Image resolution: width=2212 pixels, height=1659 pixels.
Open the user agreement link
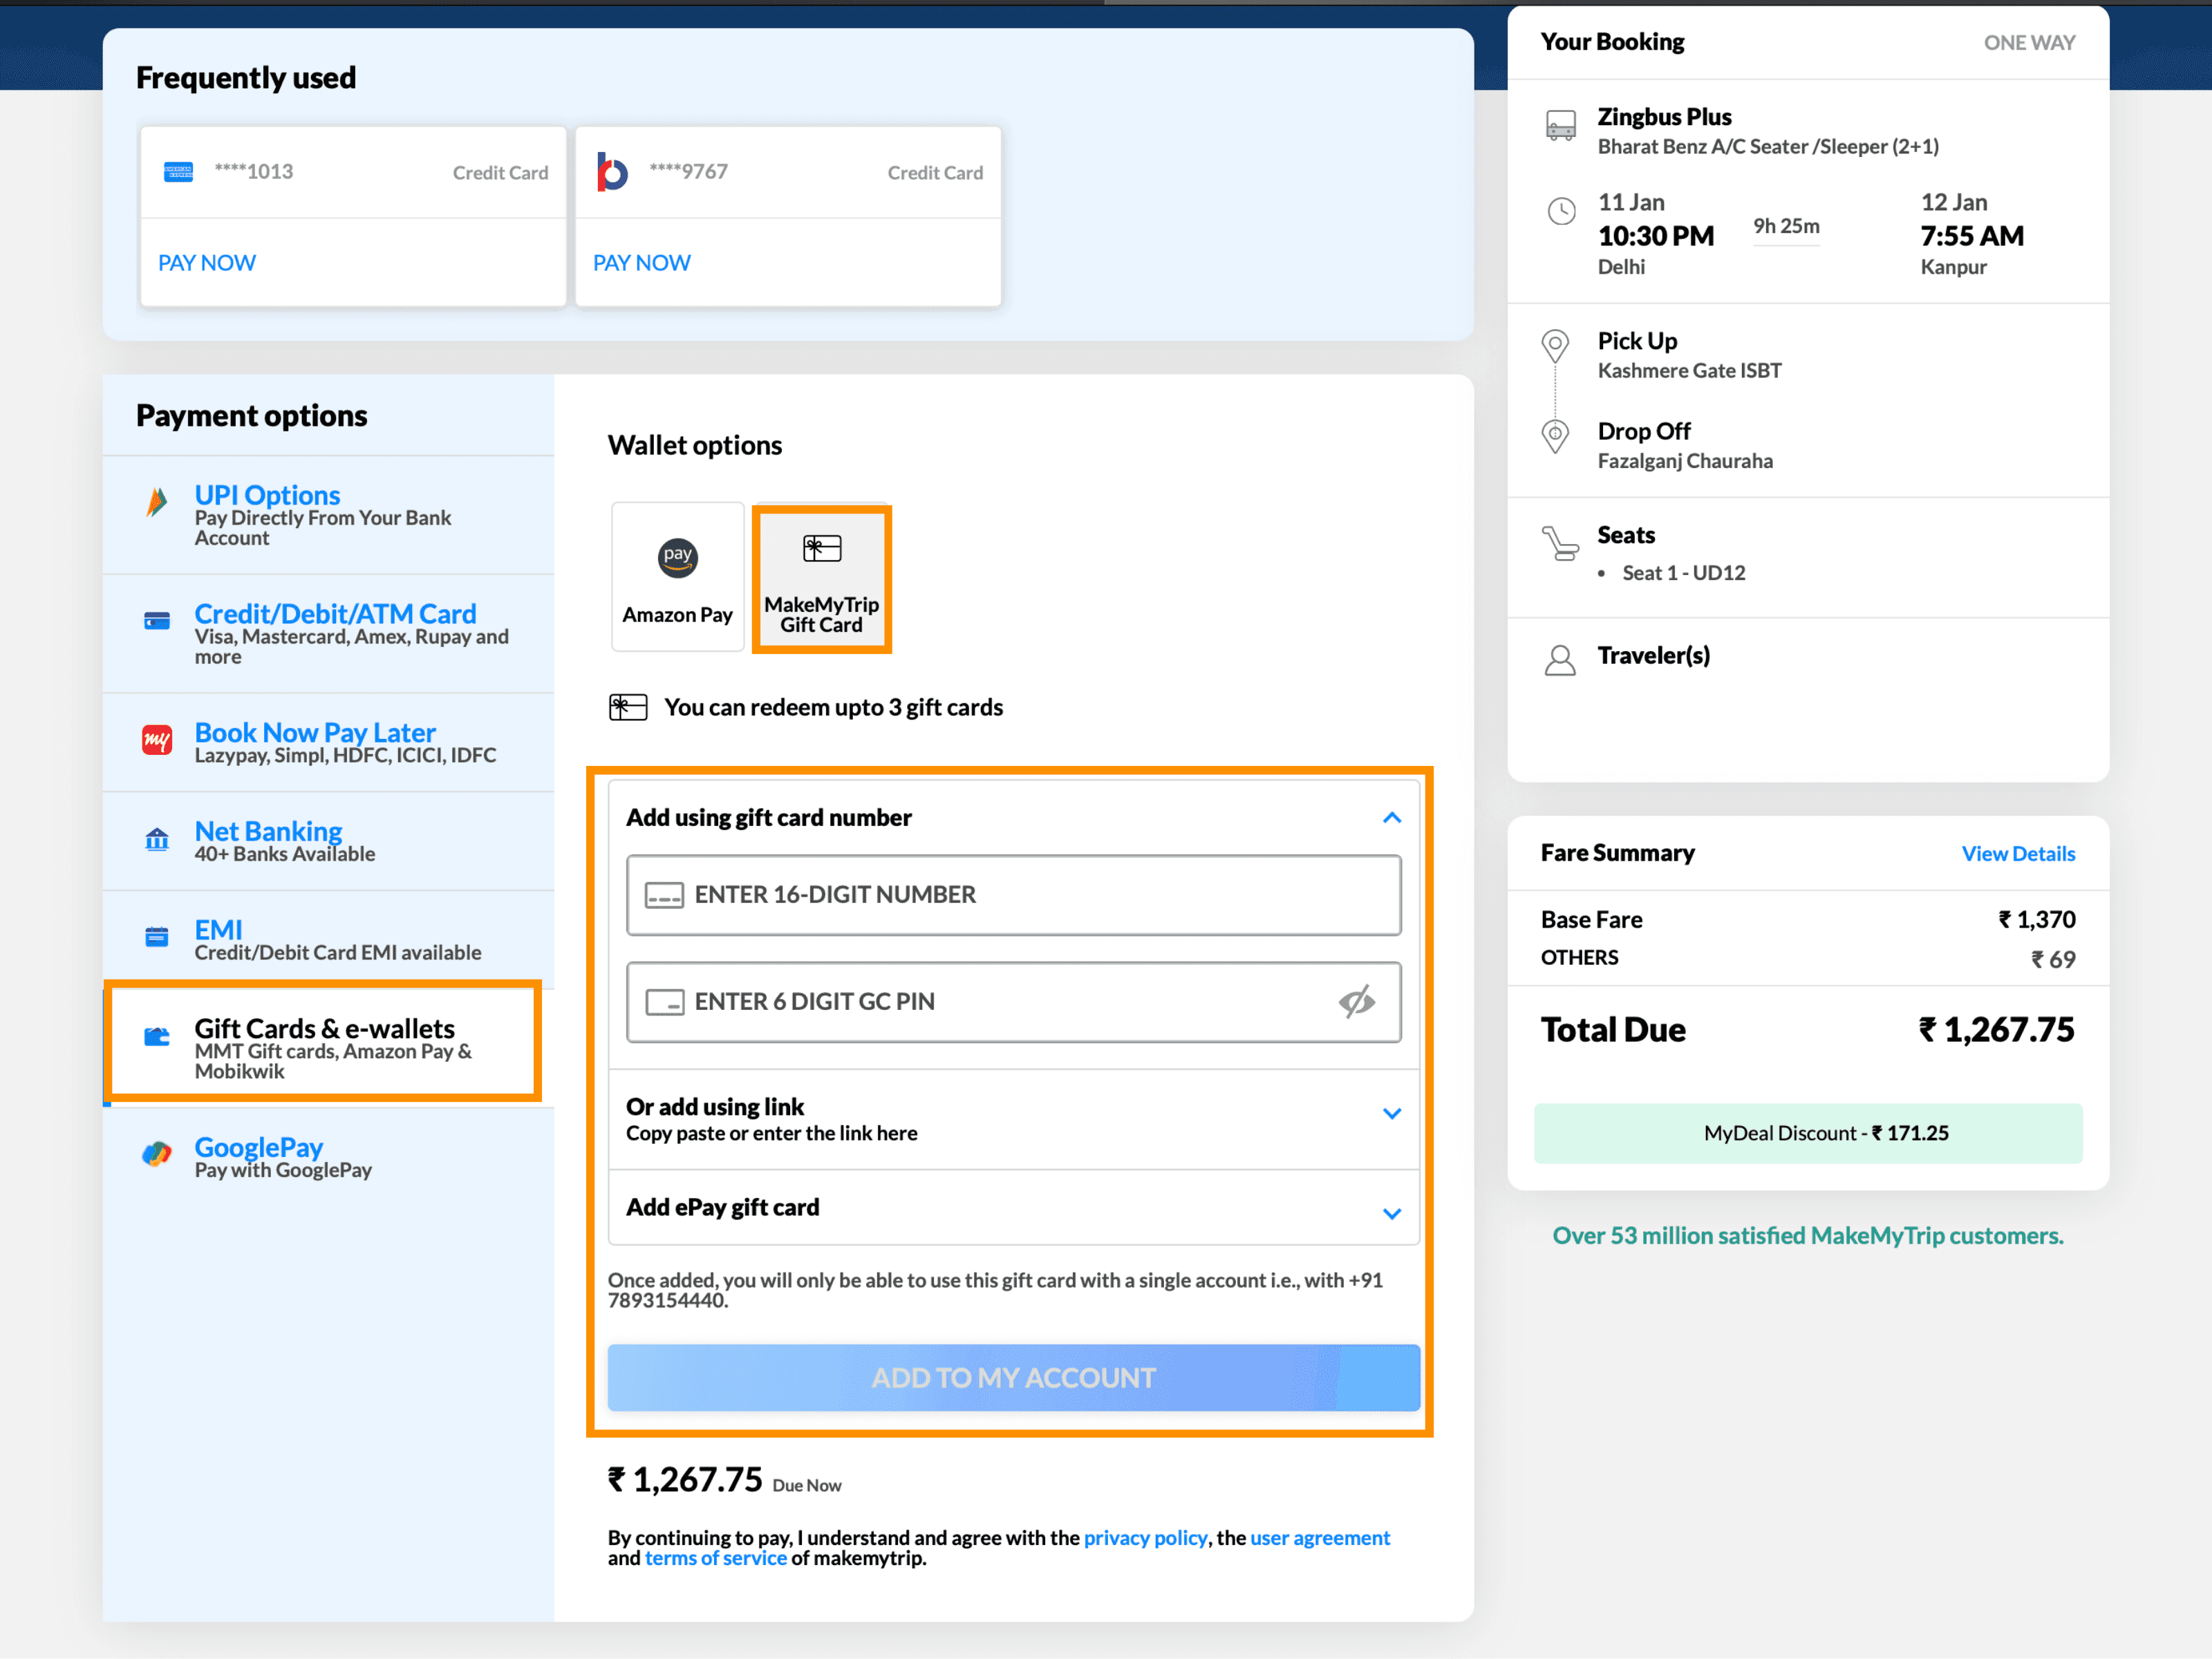coord(1320,1538)
